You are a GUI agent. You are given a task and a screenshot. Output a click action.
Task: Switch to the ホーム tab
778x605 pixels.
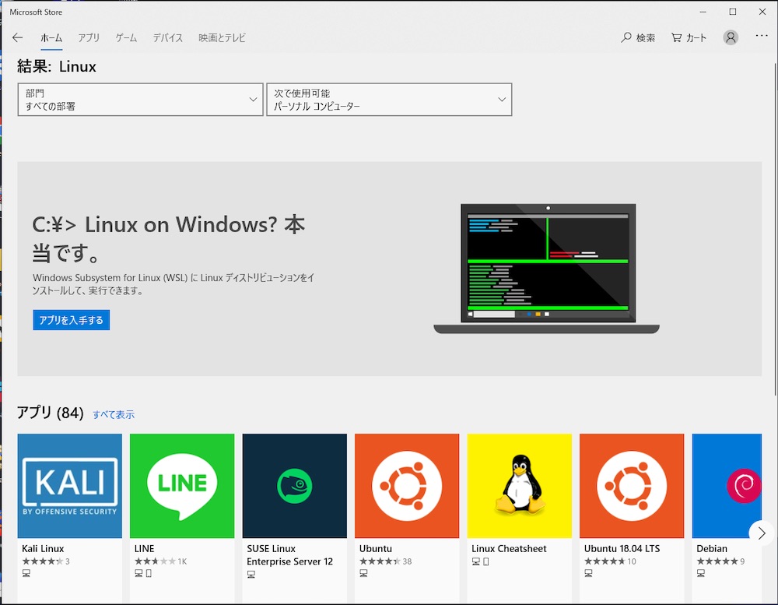click(x=51, y=37)
